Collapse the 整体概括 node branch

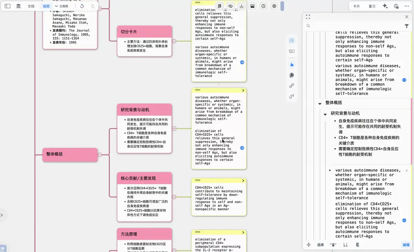coord(100,155)
